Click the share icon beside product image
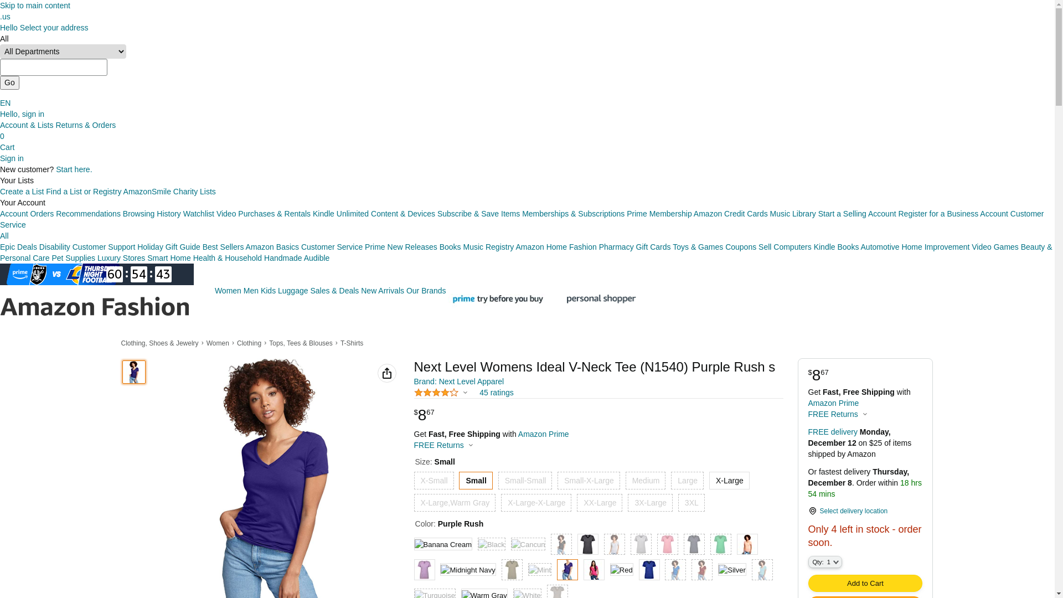1063x598 pixels. (x=387, y=373)
